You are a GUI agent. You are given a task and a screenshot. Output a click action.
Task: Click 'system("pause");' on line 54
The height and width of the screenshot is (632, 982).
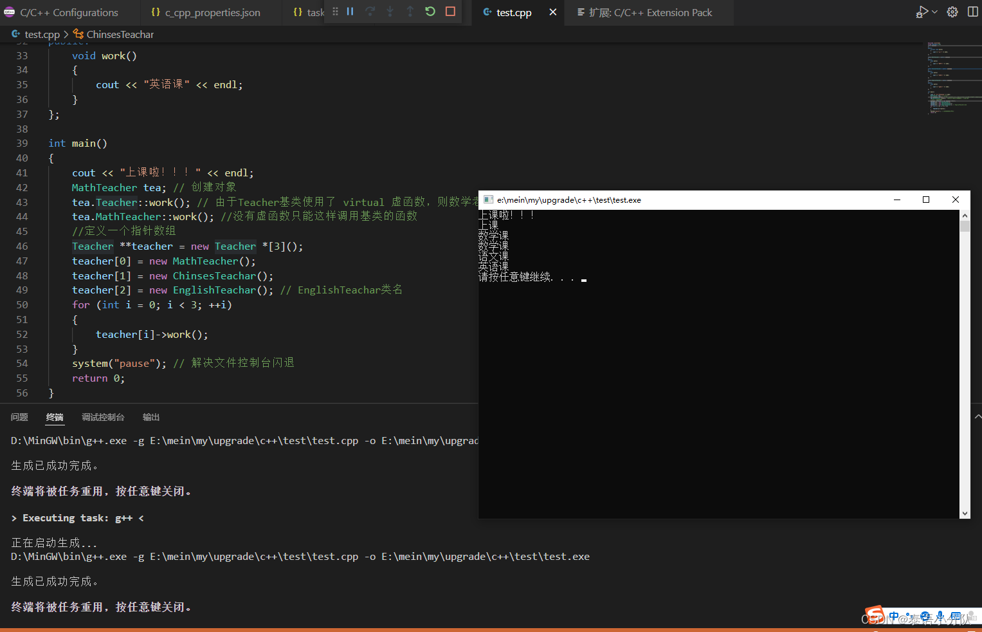coord(119,364)
